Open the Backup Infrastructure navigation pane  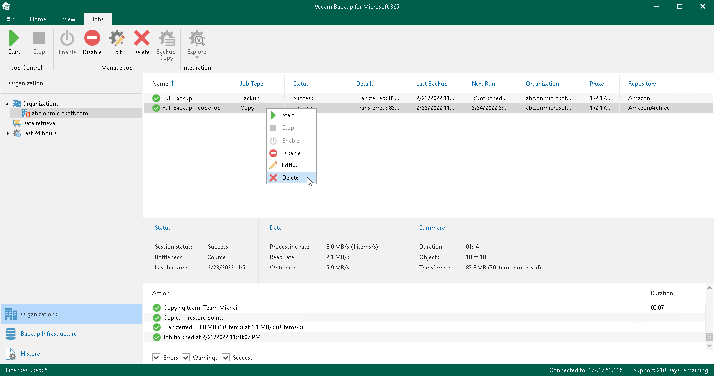(71, 334)
